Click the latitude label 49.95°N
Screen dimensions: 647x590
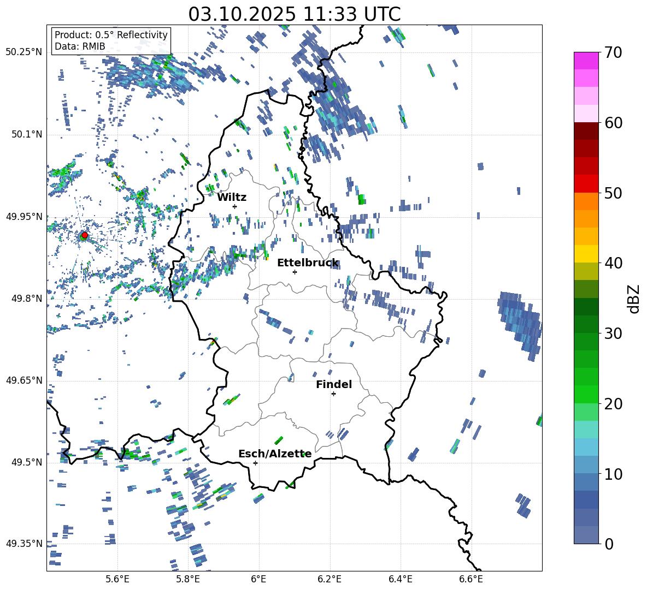click(24, 217)
